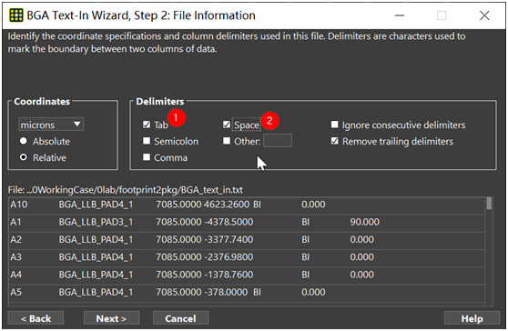Check Ignore consecutive delimiters

click(x=335, y=125)
